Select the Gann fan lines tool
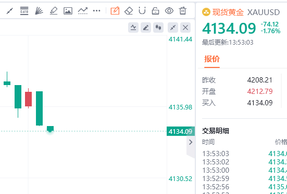287x194 pixels. click(x=39, y=11)
